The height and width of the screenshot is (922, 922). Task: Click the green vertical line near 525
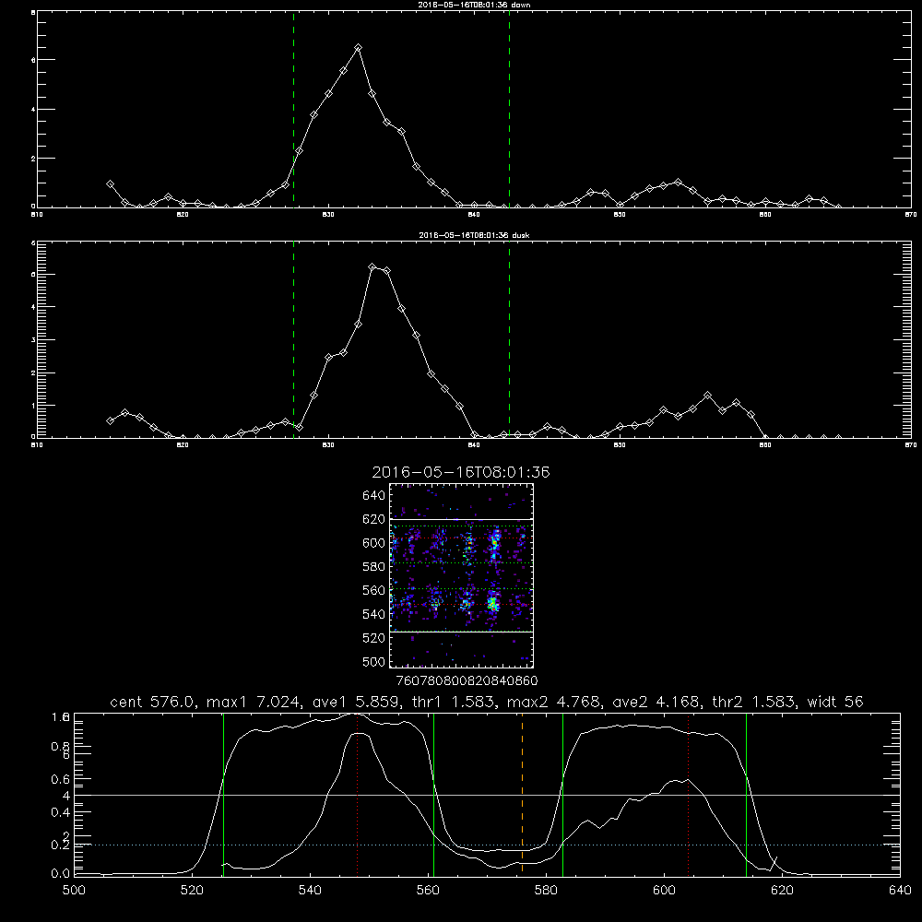(223, 795)
